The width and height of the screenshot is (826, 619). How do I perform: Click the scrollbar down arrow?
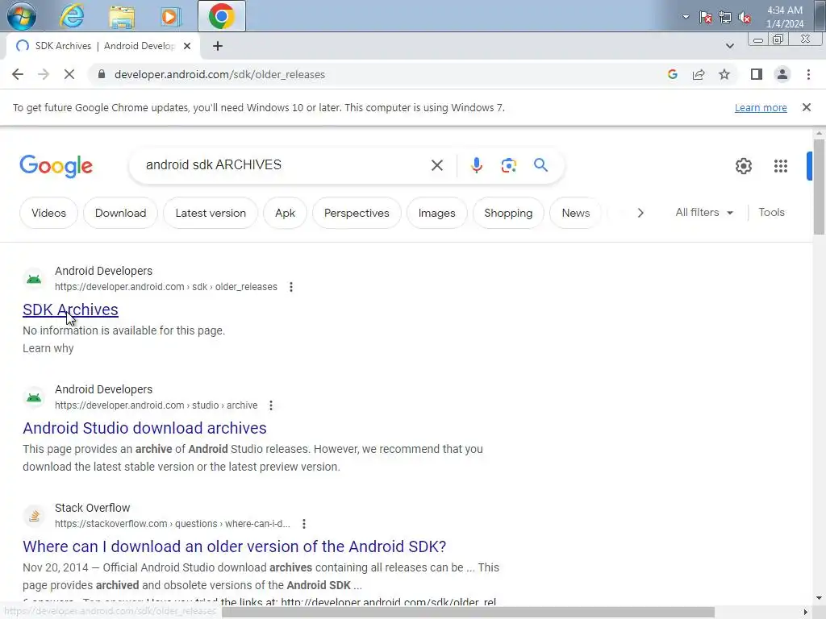point(819,599)
